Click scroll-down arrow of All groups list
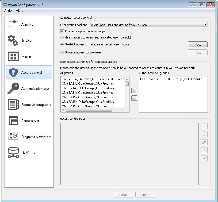Screen dimensions: 218x202 pyautogui.click(x=127, y=105)
